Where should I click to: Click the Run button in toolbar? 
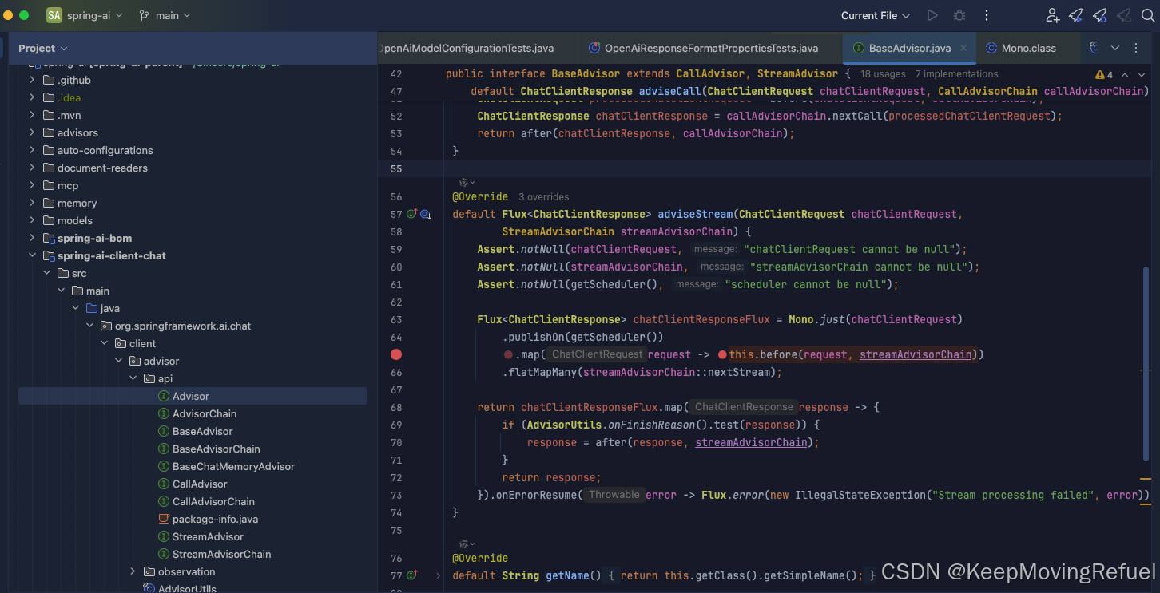tap(932, 15)
